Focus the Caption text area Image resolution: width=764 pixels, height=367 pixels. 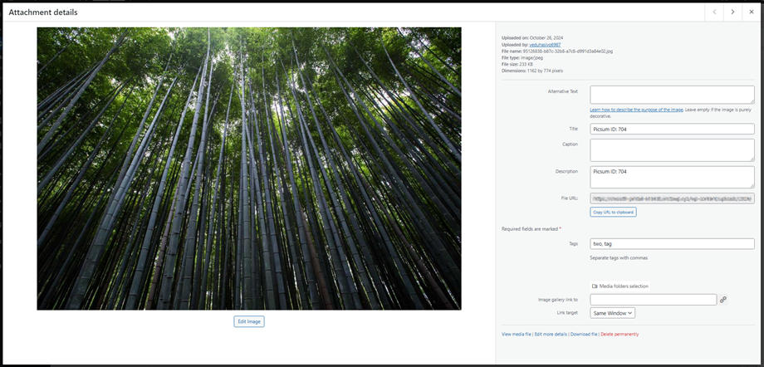(671, 149)
